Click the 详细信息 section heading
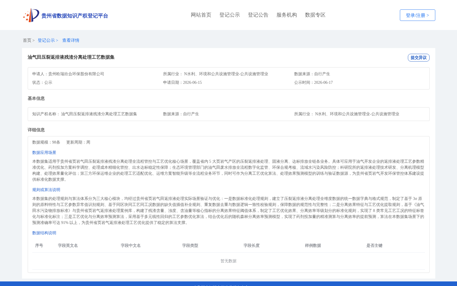 (36, 130)
